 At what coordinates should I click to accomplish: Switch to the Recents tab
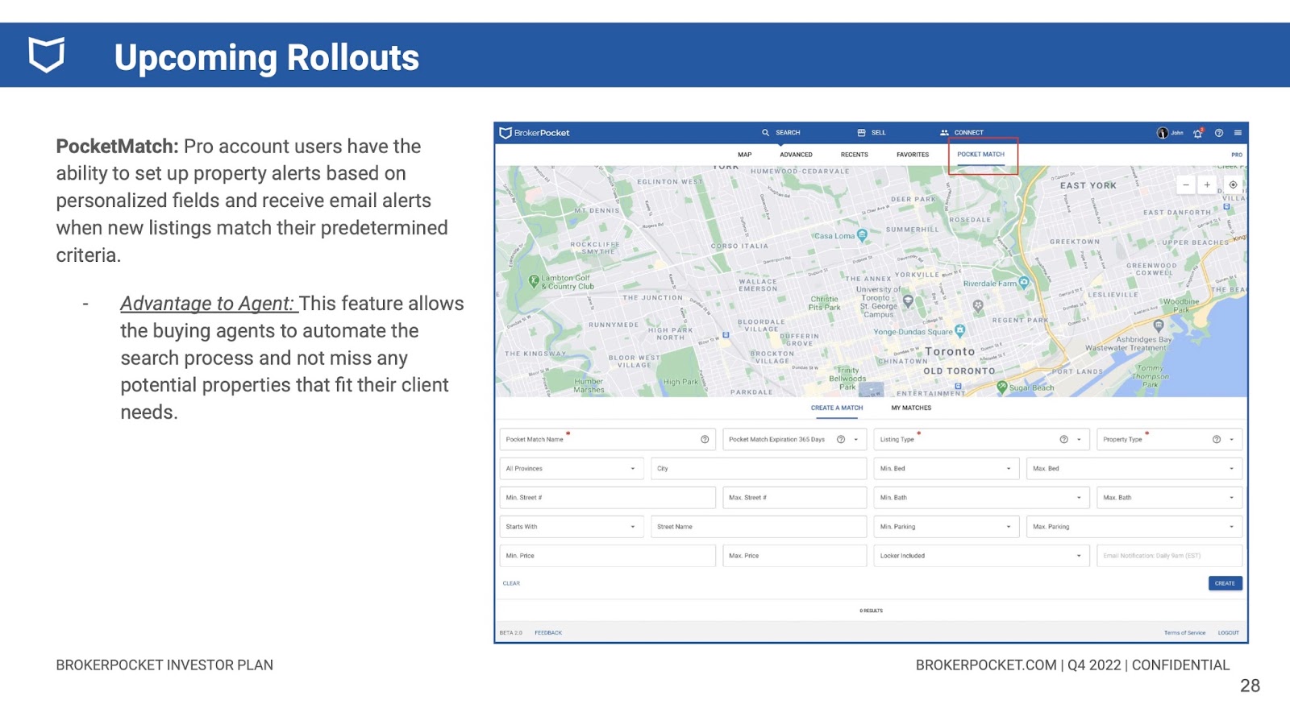tap(855, 155)
